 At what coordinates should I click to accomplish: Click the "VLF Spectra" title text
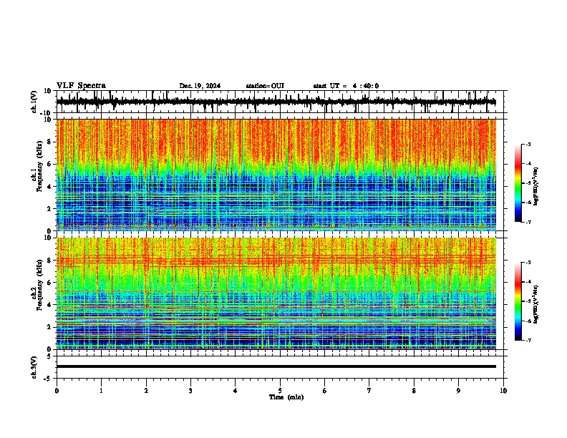pyautogui.click(x=81, y=86)
